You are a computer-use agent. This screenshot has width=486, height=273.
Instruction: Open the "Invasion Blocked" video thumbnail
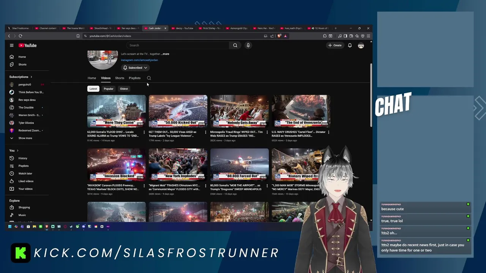tap(117, 165)
